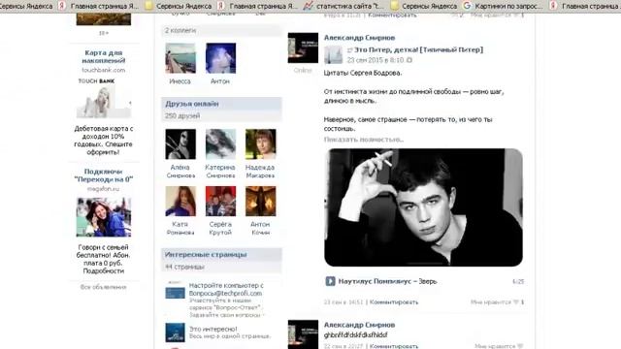Open the 'статистика сайта' bookmark
The height and width of the screenshot is (349, 621).
[344, 6]
